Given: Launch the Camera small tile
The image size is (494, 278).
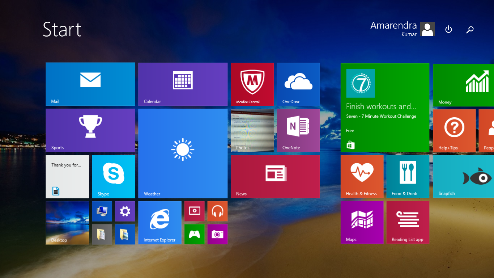Looking at the screenshot, I should pyautogui.click(x=217, y=234).
